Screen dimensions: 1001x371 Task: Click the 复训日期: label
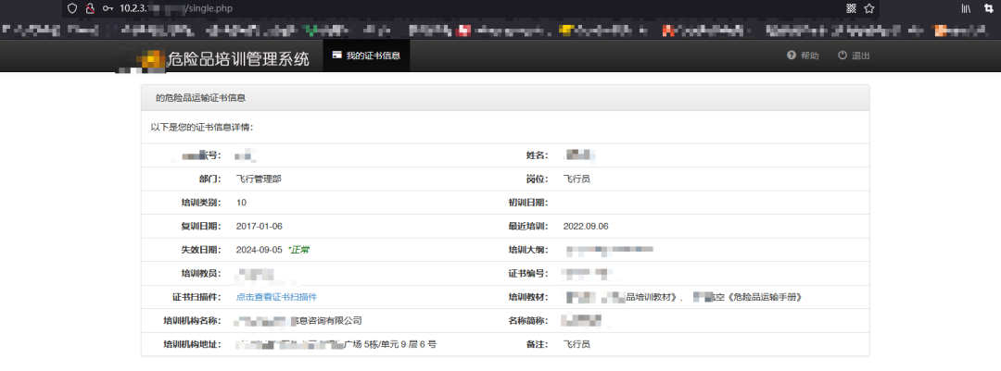200,227
